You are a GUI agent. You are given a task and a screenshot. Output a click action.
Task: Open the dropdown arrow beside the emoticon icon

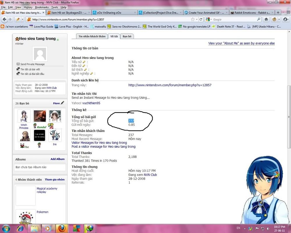[279, 19]
